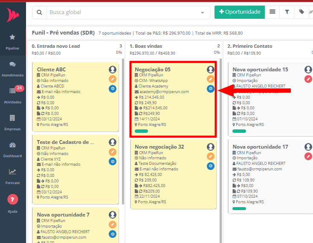
Task: Open Pipeline in the sidebar
Action: (x=12, y=42)
